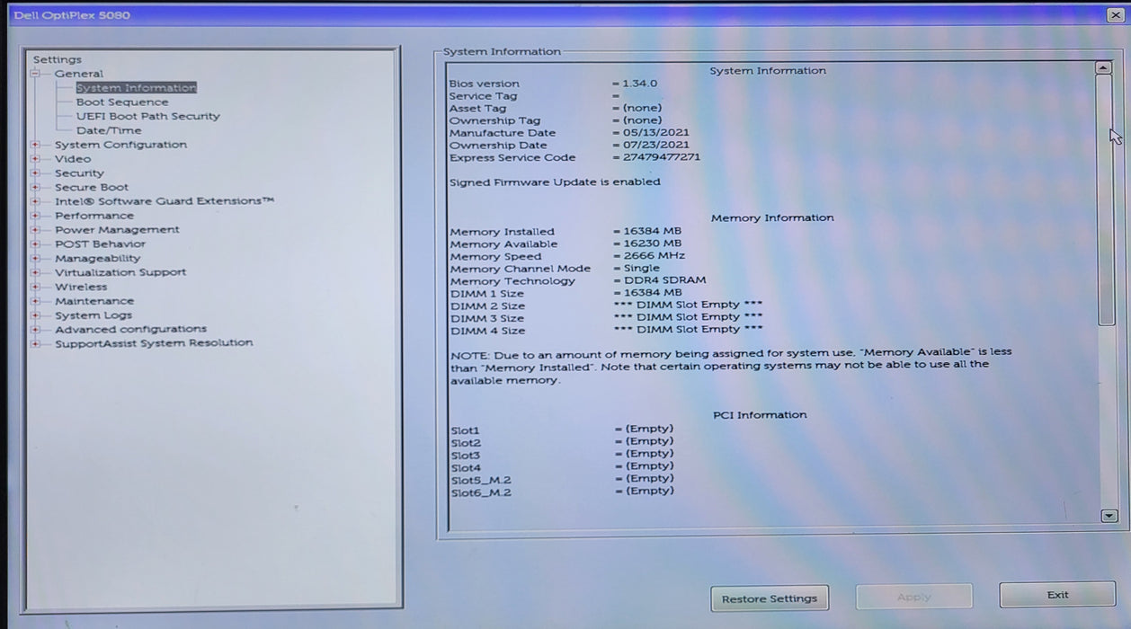Click the Restore Settings button
This screenshot has height=629, width=1131.
(x=770, y=598)
